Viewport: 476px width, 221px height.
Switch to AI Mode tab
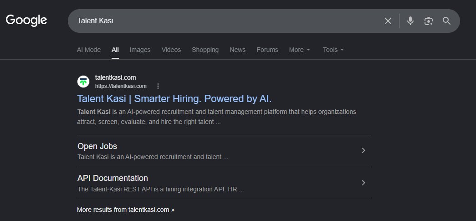[x=89, y=50]
